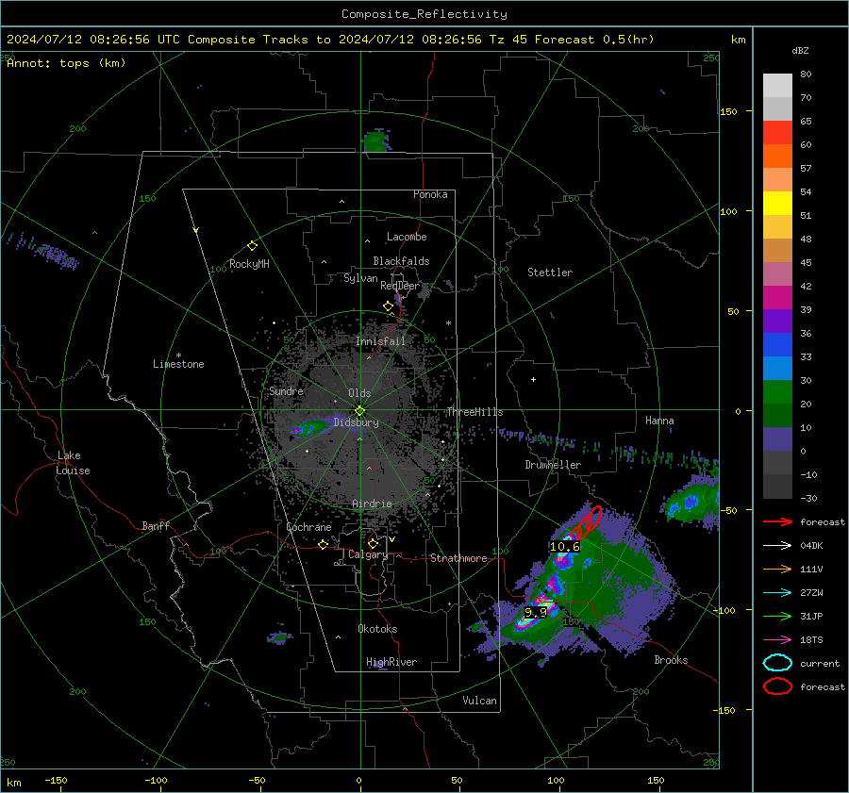Viewport: 849px width, 793px height.
Task: Click the white 04DK arrow in legend
Action: tap(777, 546)
